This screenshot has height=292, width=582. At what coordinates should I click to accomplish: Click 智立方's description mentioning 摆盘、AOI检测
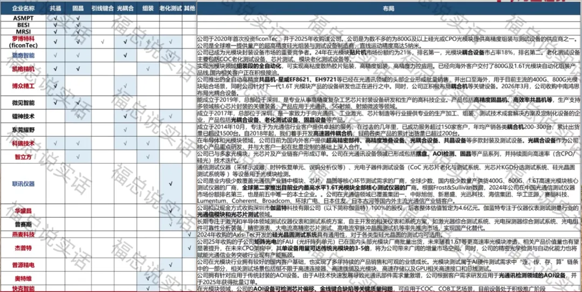coord(390,157)
